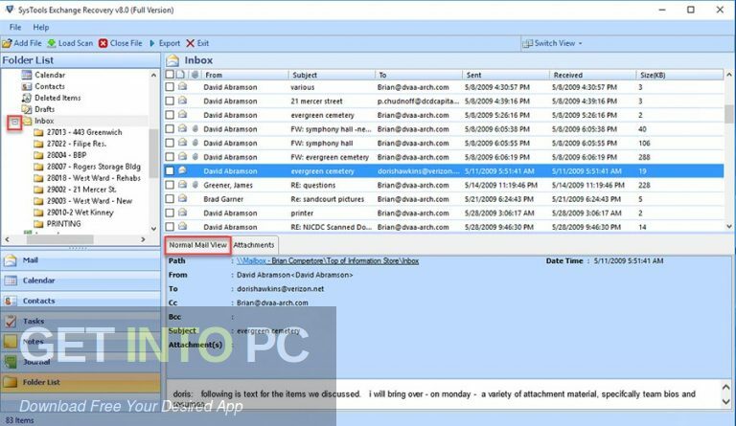Click the email list scroll-down arrow
Image resolution: width=736 pixels, height=426 pixels.
[x=729, y=226]
